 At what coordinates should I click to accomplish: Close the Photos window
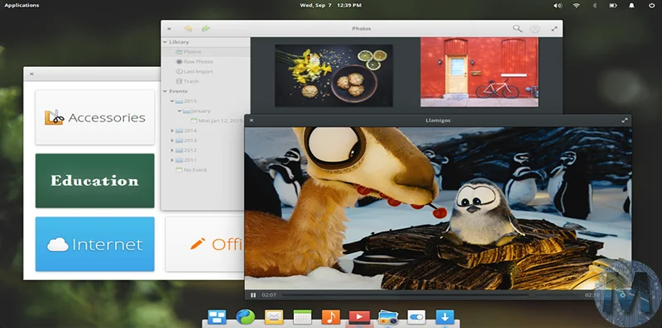tap(169, 29)
